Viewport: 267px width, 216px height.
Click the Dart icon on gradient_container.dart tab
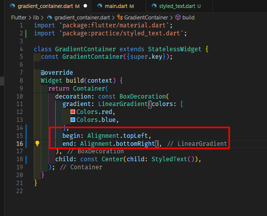pyautogui.click(x=12, y=6)
